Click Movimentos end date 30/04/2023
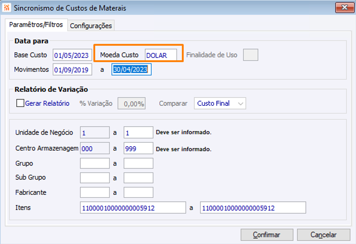 (x=131, y=70)
